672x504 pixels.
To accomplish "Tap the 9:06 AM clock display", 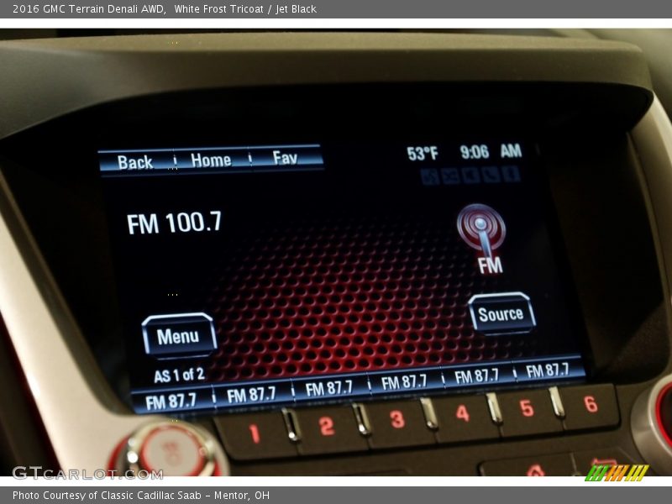I will pyautogui.click(x=491, y=152).
